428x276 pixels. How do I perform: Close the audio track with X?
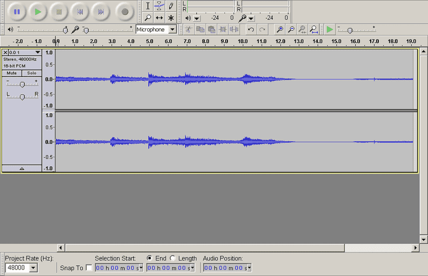tap(5, 52)
